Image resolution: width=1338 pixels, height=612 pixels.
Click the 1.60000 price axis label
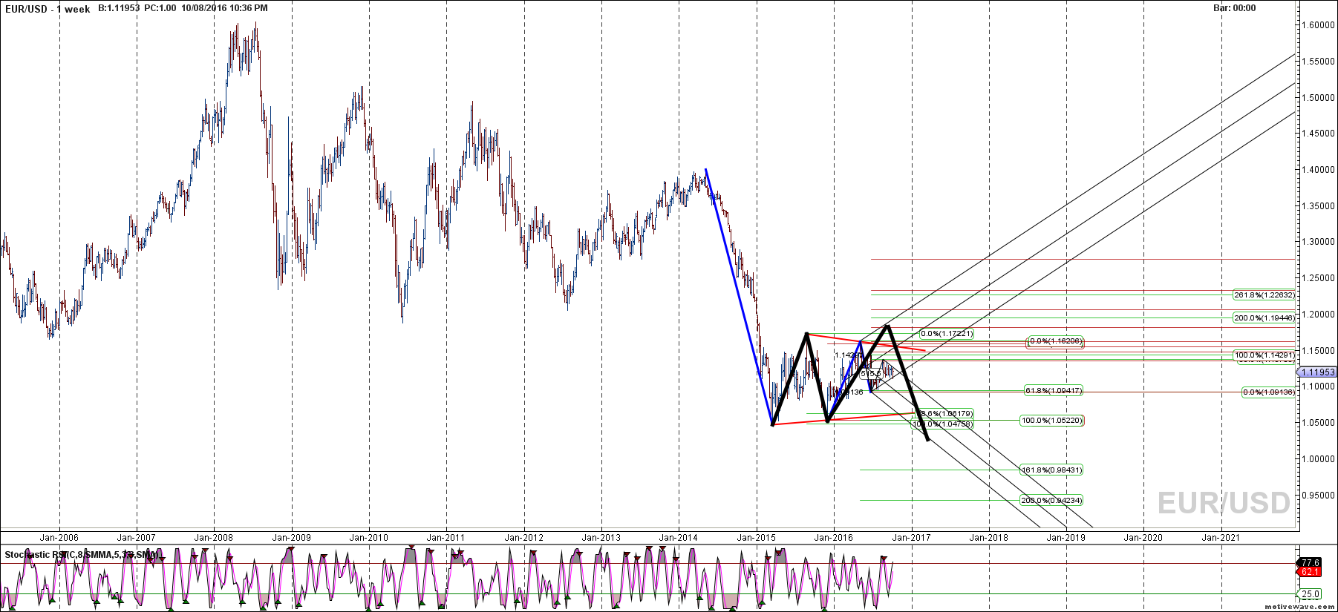point(1319,25)
